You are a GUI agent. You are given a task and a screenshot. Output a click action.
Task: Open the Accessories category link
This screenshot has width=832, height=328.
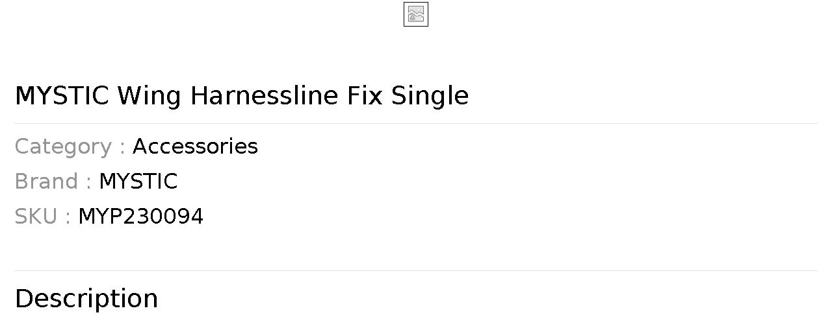click(195, 146)
